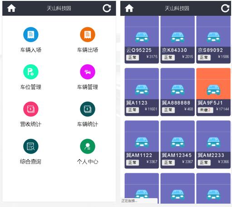Refresh the right panel vehicle list
This screenshot has width=232, height=207.
(225, 8)
